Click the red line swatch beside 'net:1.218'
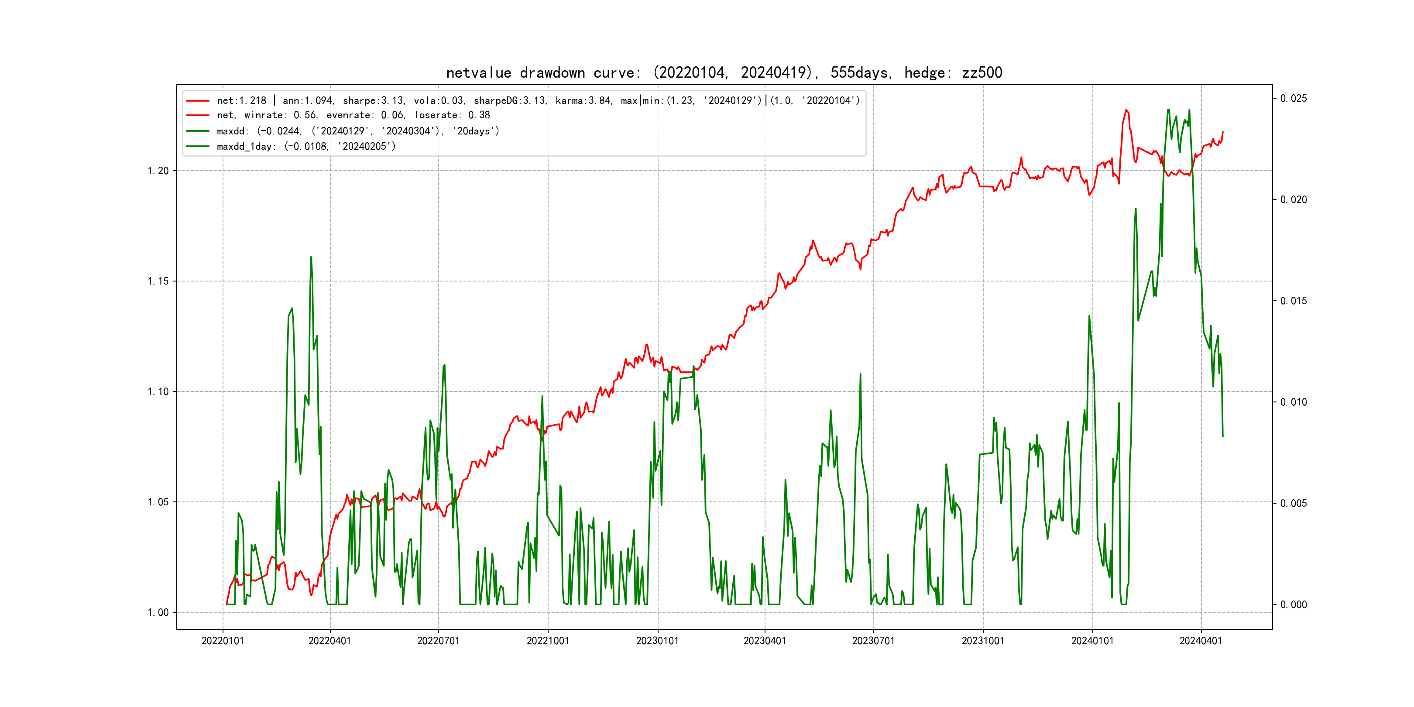1414x707 pixels. (x=198, y=101)
